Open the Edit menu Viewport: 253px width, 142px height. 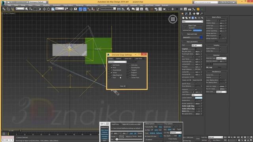point(9,5)
